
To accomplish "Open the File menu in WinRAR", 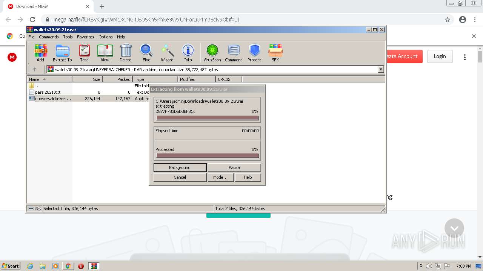I will (x=31, y=37).
